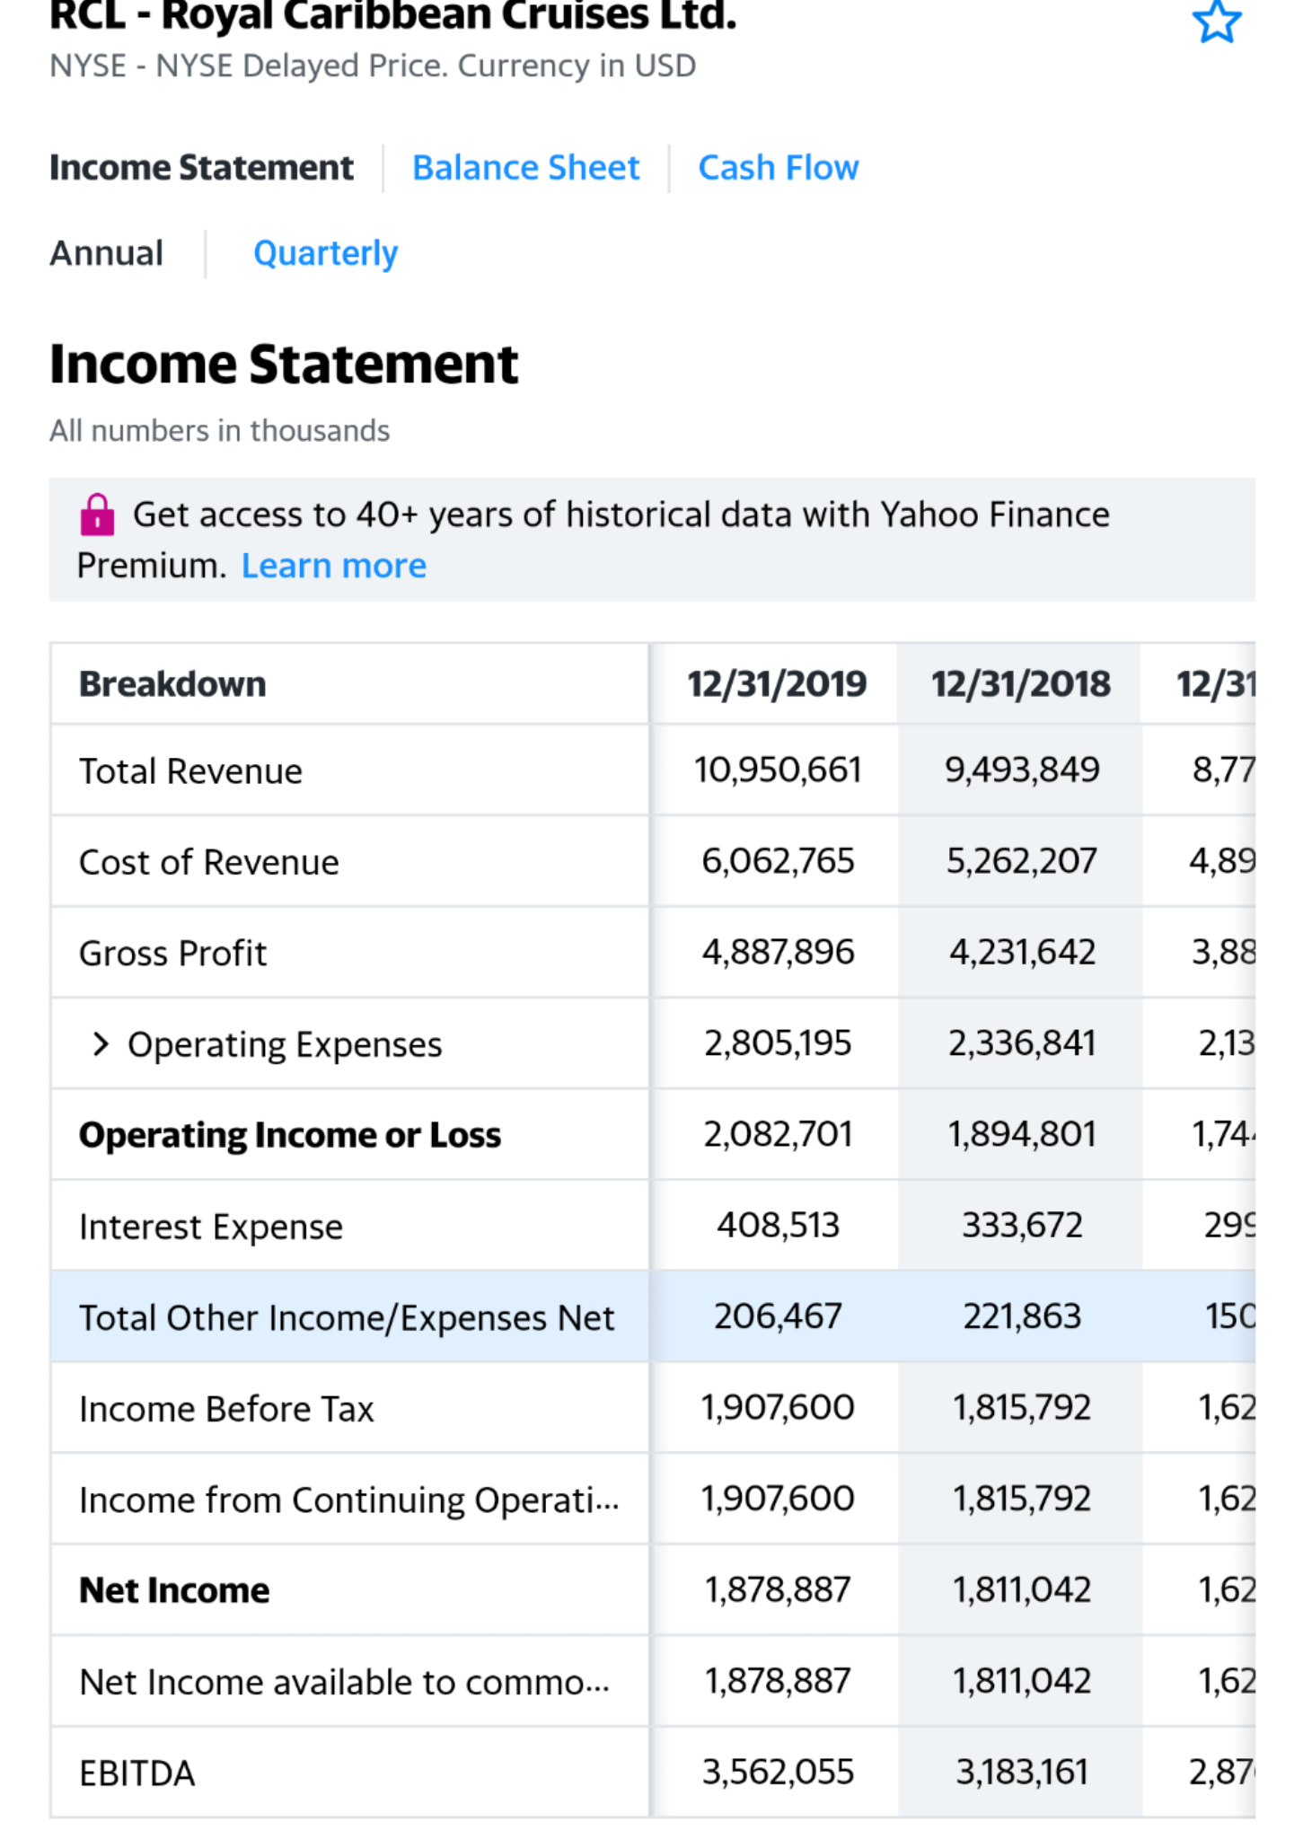Click Total Other Income value 206,467

(x=778, y=1316)
